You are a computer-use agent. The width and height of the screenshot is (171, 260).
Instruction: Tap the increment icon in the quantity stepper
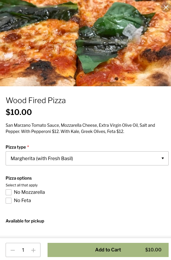(33, 250)
